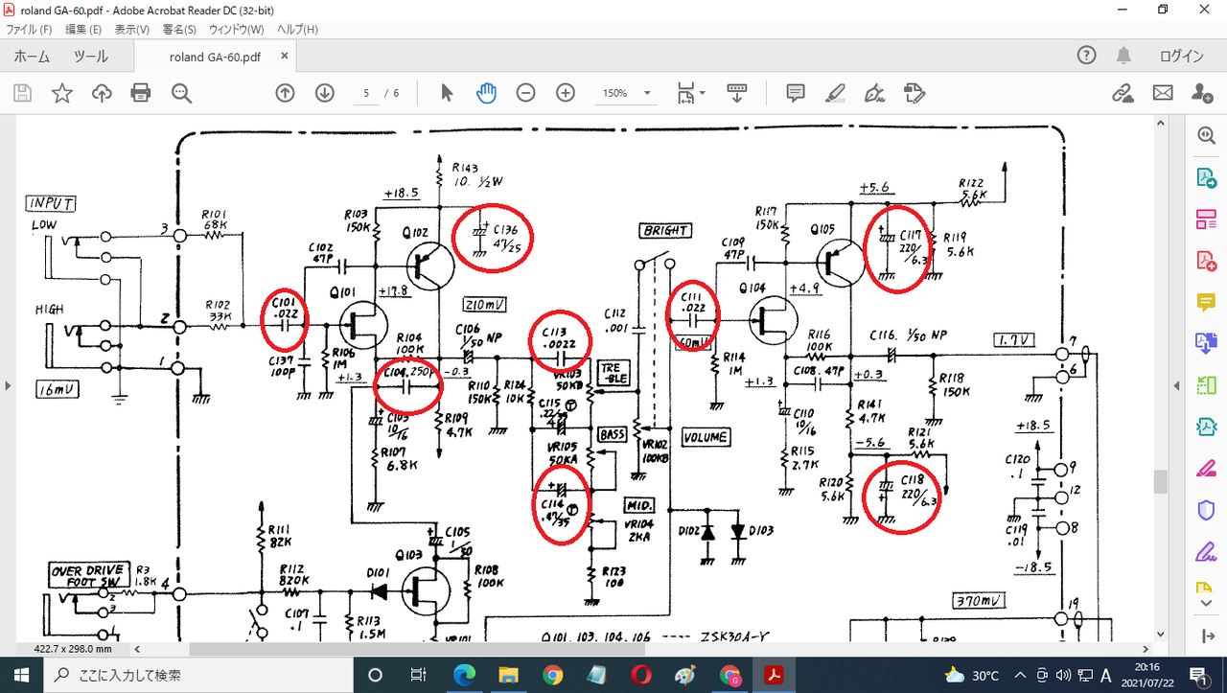1227x693 pixels.
Task: Select the Hand tool for panning
Action: pyautogui.click(x=487, y=92)
